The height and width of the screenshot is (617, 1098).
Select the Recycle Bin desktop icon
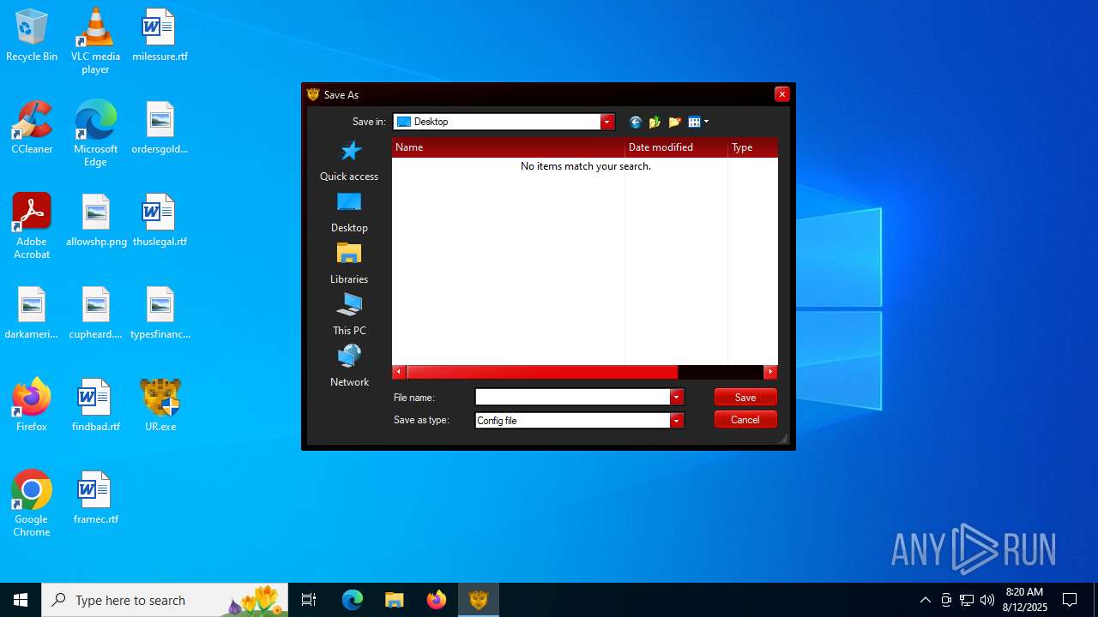point(32,36)
